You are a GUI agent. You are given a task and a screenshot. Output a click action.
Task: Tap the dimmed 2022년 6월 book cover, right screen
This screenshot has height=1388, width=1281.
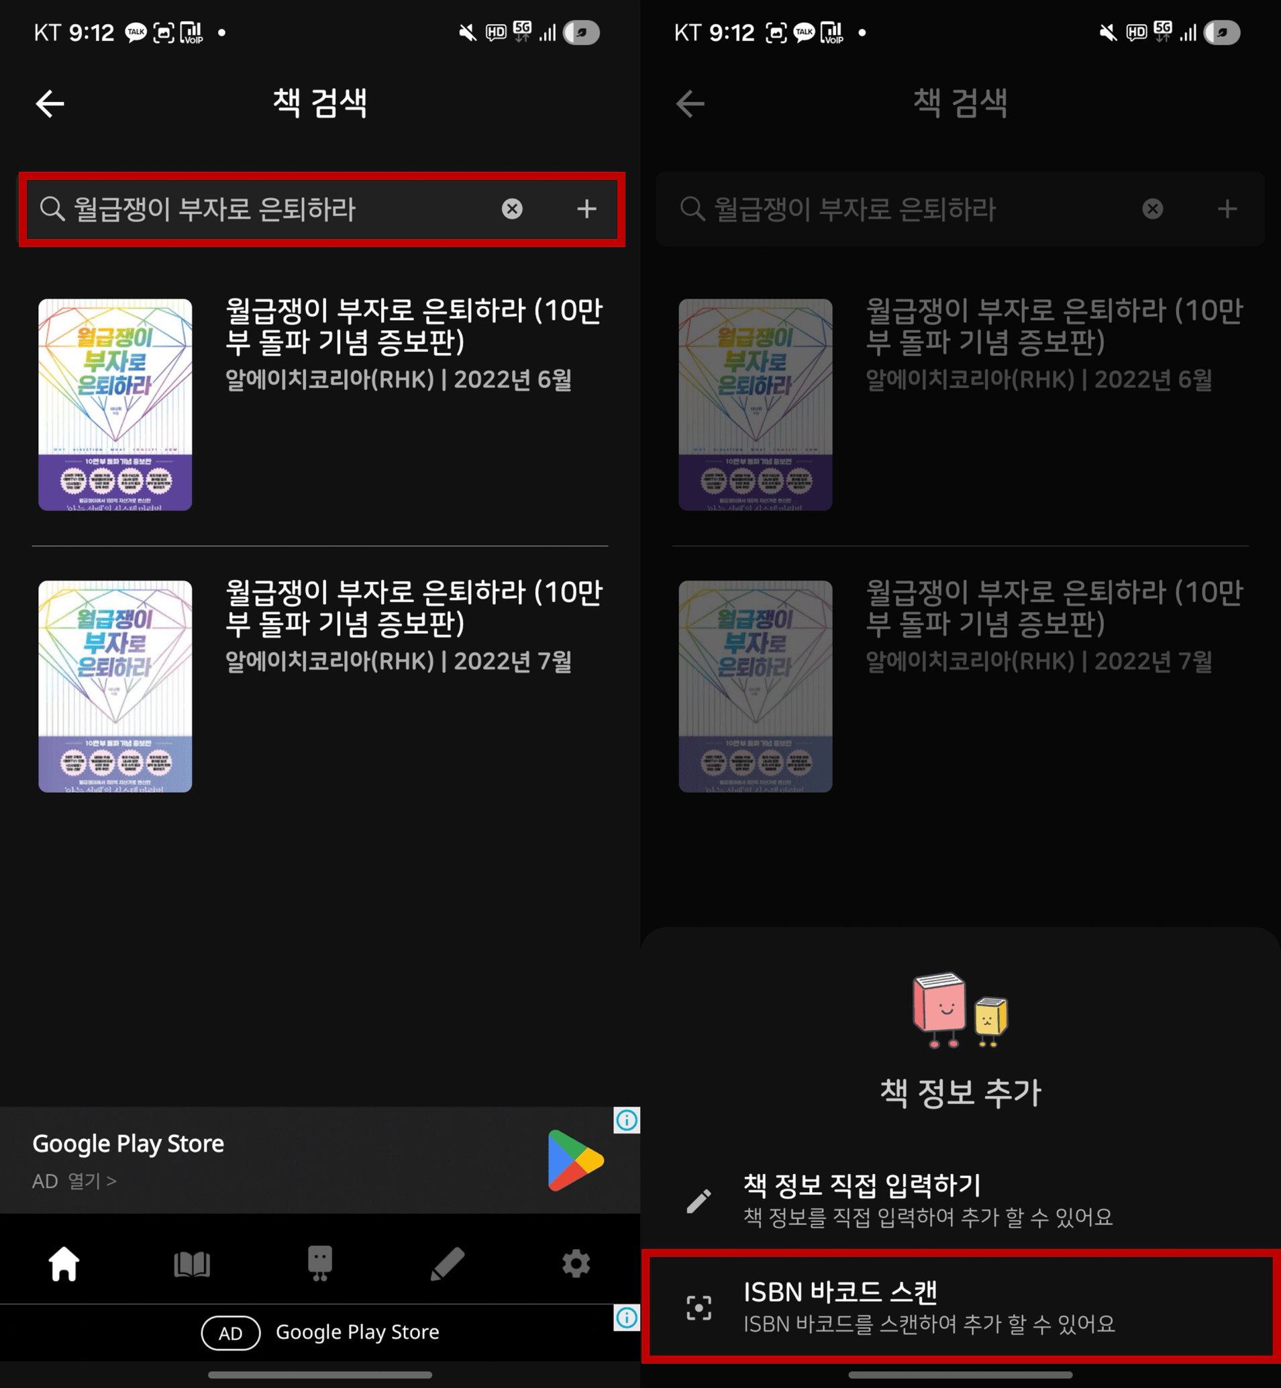tap(756, 405)
